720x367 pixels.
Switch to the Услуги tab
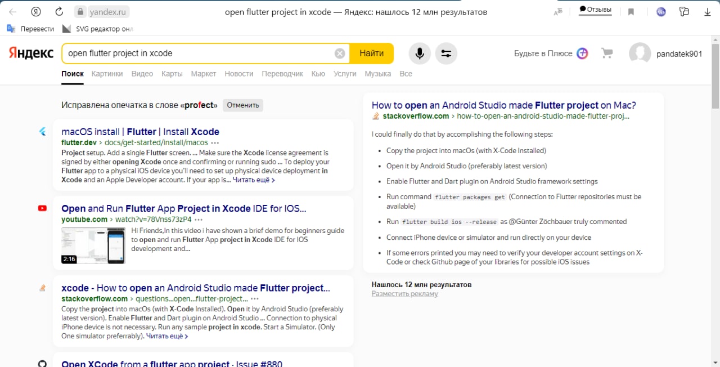click(345, 74)
